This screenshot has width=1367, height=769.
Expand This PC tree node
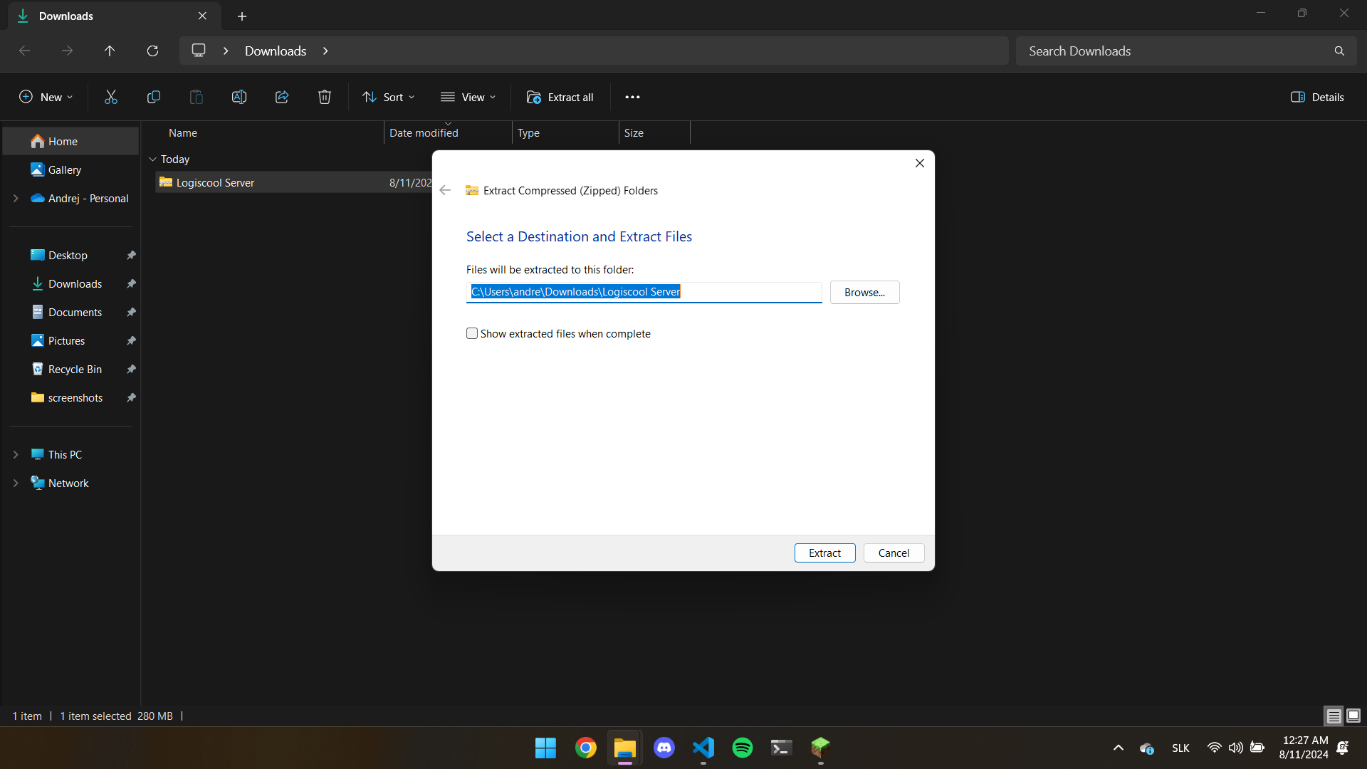coord(16,455)
